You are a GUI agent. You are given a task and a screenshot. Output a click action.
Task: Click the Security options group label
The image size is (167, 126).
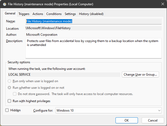pyautogui.click(x=19, y=62)
